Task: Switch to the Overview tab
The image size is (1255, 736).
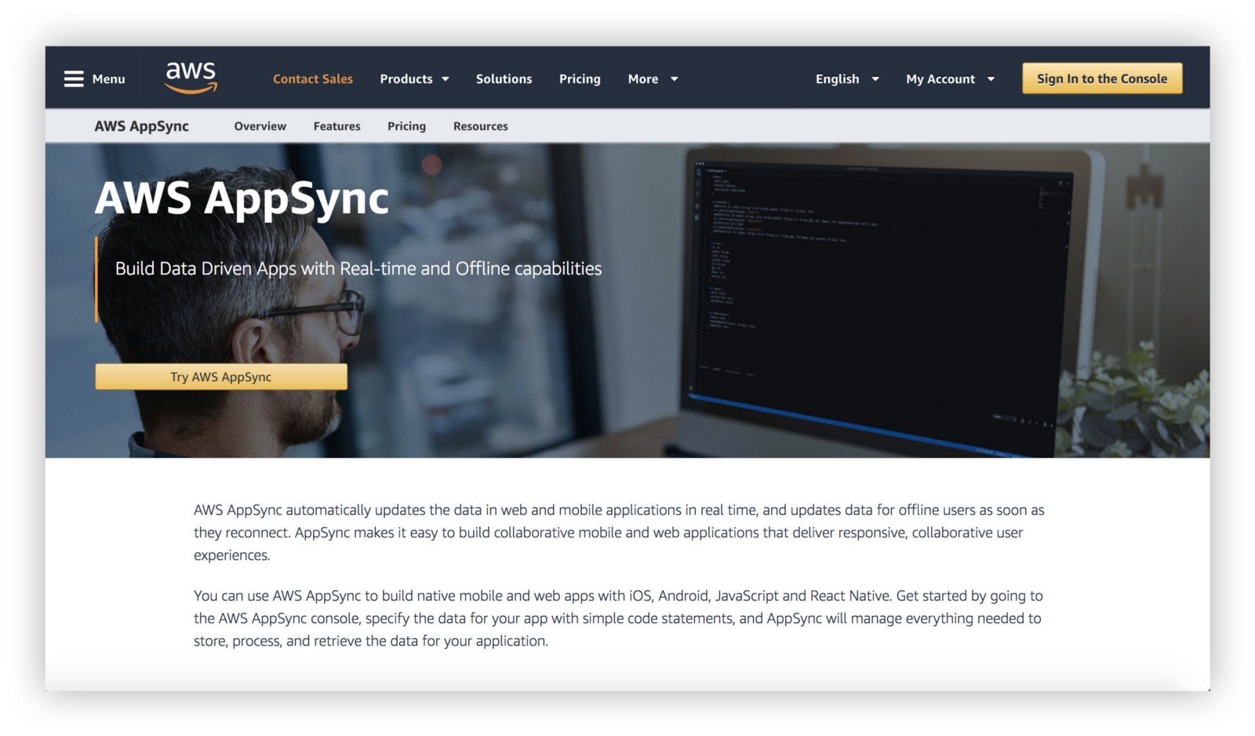Action: 260,126
